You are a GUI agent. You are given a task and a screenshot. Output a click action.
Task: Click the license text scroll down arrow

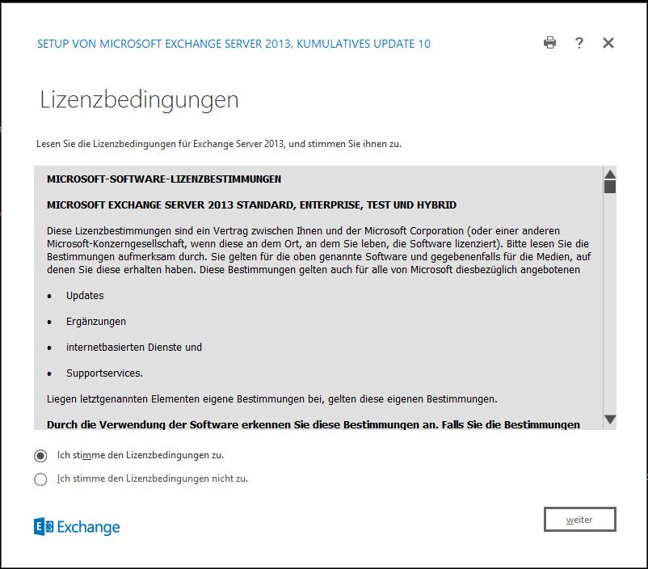610,419
